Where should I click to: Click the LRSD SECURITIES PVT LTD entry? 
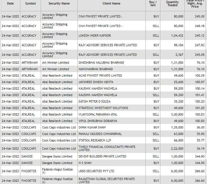point(96,171)
